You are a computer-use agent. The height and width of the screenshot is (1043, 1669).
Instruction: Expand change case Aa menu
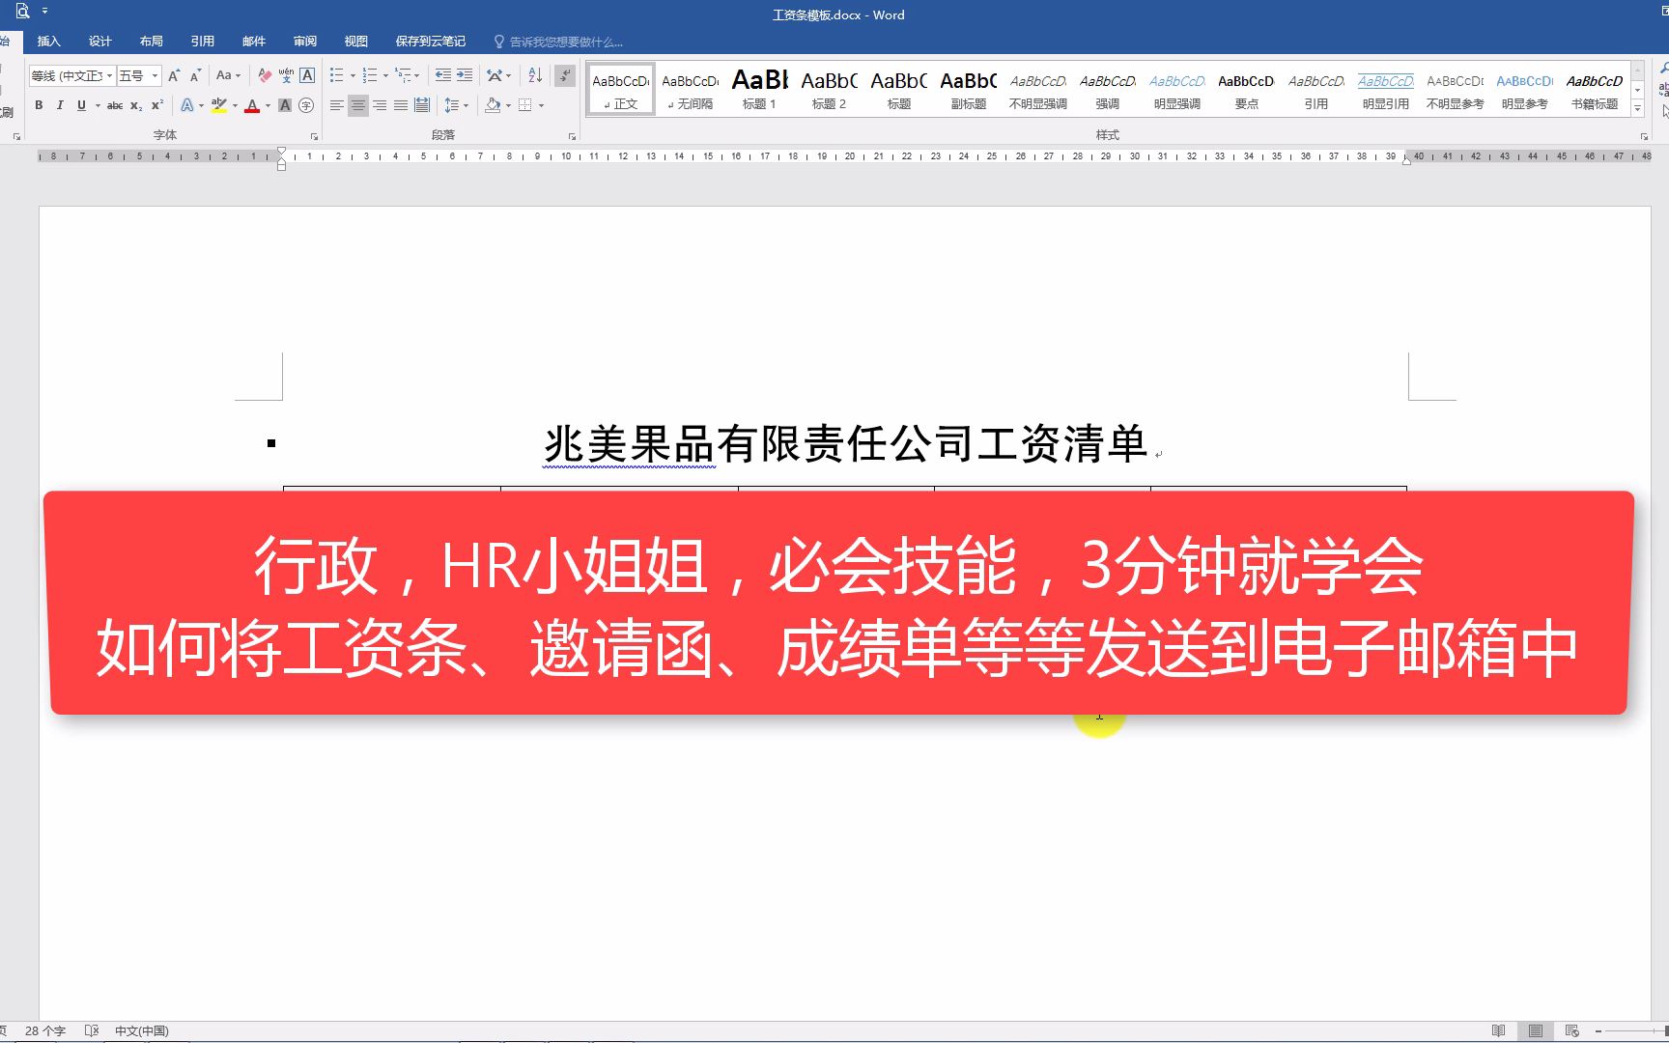[228, 75]
